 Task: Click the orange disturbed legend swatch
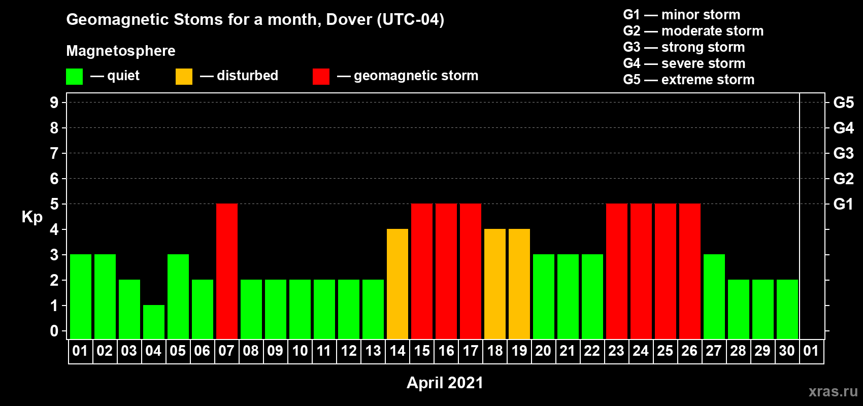[184, 77]
